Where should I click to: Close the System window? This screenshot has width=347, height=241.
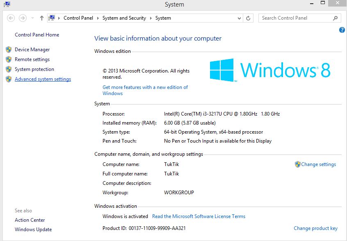(338, 3)
